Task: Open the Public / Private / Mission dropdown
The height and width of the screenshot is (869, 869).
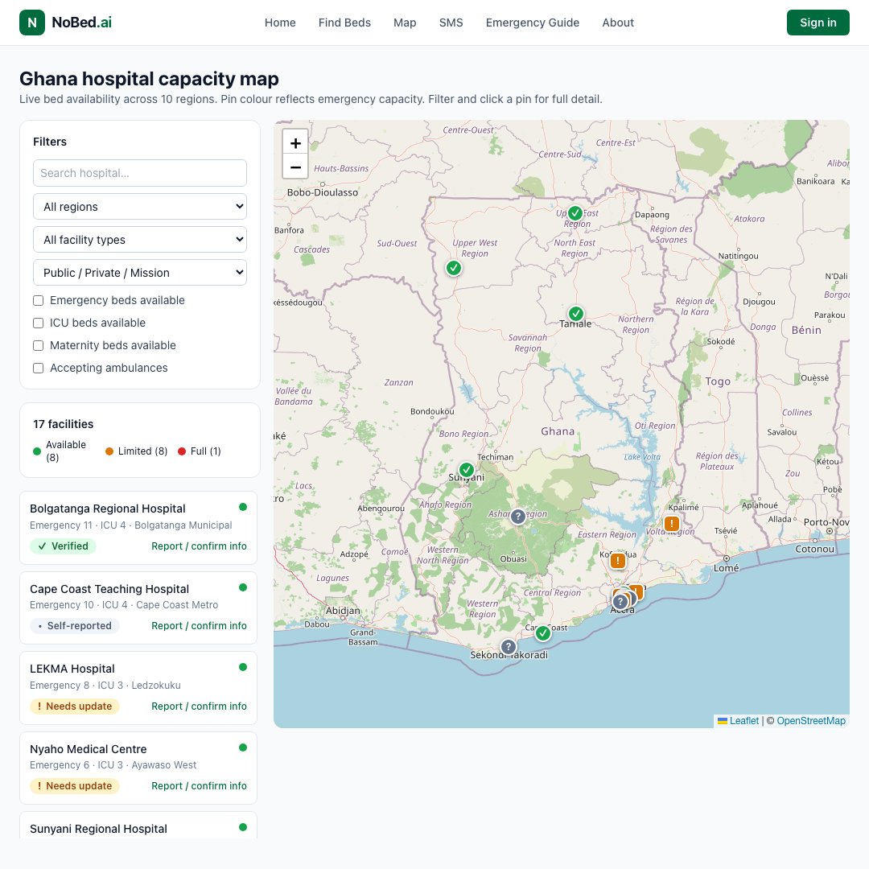Action: click(x=140, y=273)
